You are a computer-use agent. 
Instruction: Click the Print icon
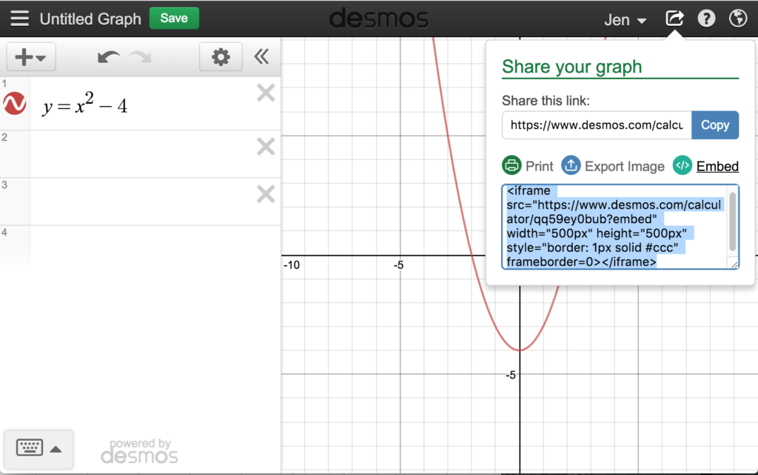[x=512, y=166]
